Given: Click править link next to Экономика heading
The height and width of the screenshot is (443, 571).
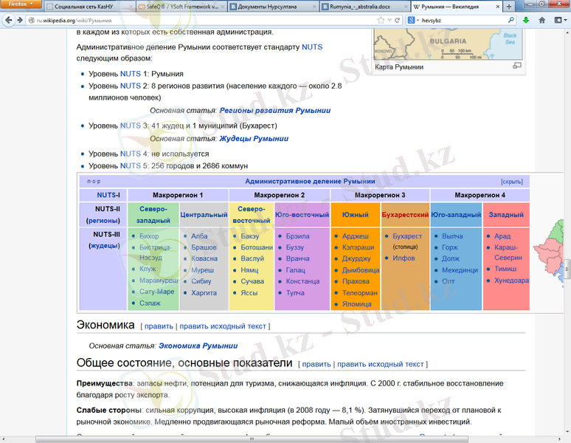Looking at the screenshot, I should [159, 326].
